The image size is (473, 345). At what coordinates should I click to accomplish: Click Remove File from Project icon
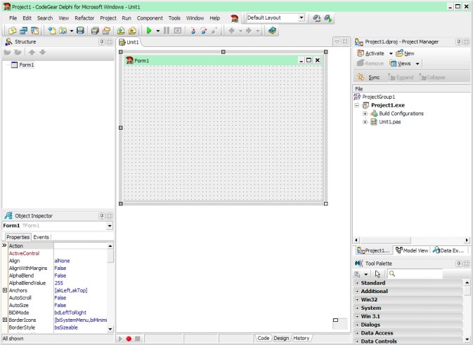pyautogui.click(x=132, y=31)
